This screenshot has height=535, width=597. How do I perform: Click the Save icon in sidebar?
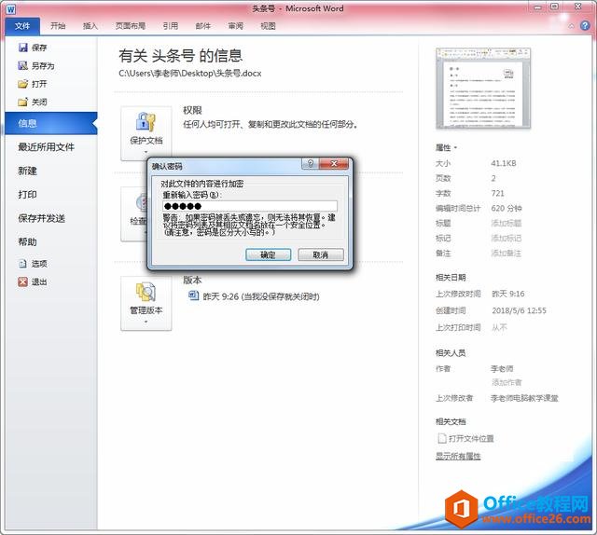pyautogui.click(x=22, y=48)
